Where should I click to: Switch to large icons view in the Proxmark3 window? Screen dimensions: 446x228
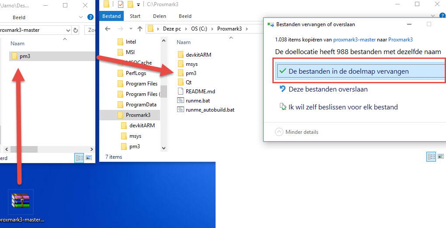441,156
